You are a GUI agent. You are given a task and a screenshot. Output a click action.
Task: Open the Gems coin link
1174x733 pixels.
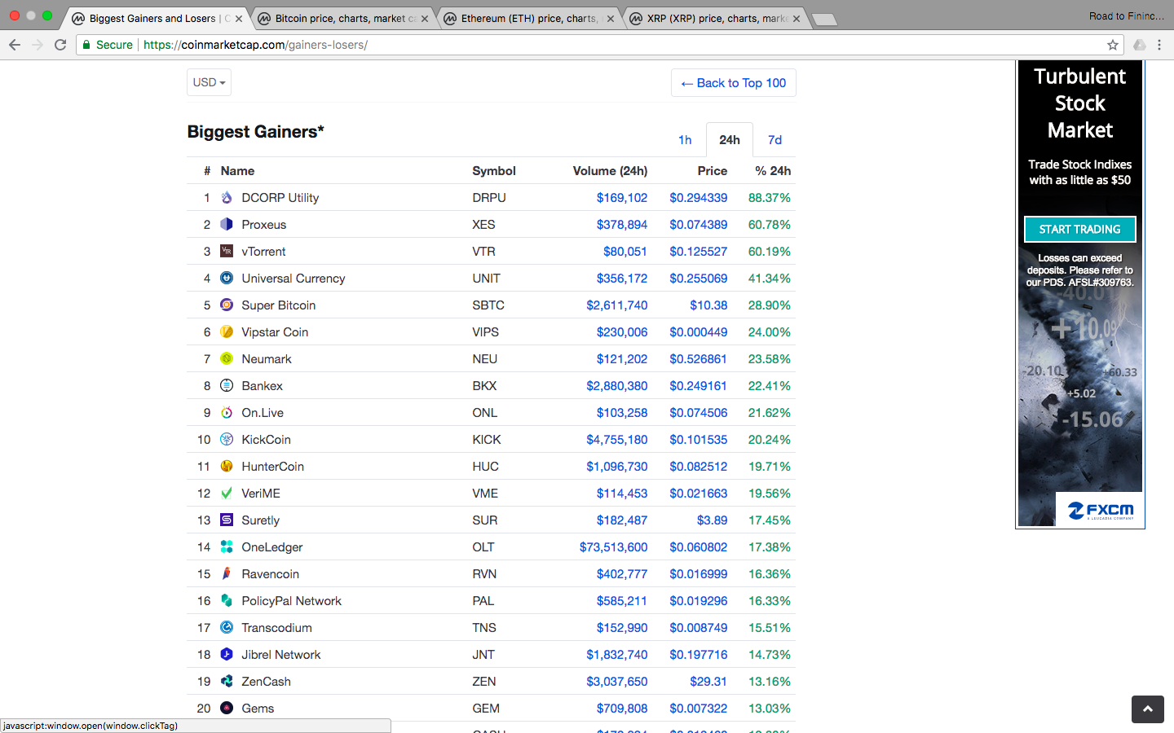coord(258,709)
